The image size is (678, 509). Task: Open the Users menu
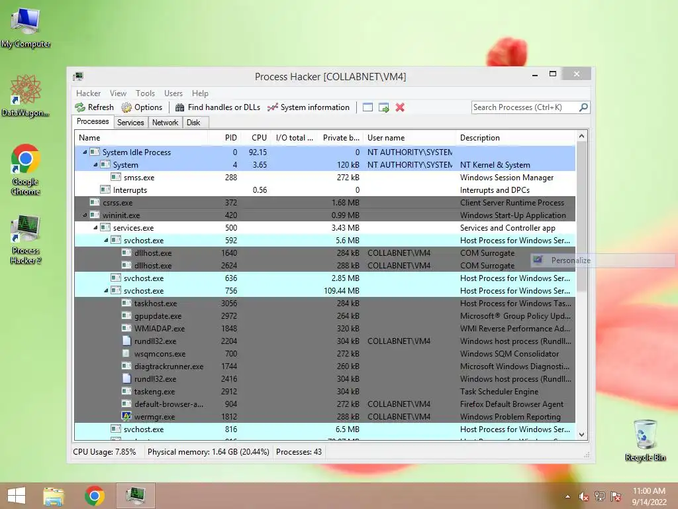[x=173, y=93]
